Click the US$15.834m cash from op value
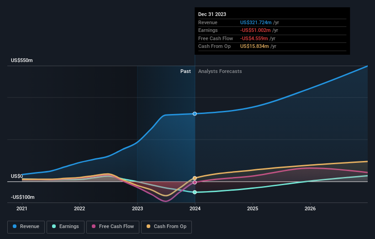Image resolution: width=375 pixels, height=239 pixels. [x=254, y=47]
